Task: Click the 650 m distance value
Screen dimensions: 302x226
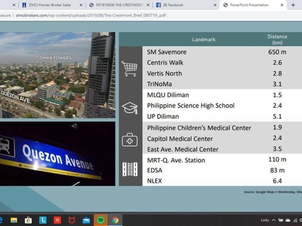Action: pos(277,52)
